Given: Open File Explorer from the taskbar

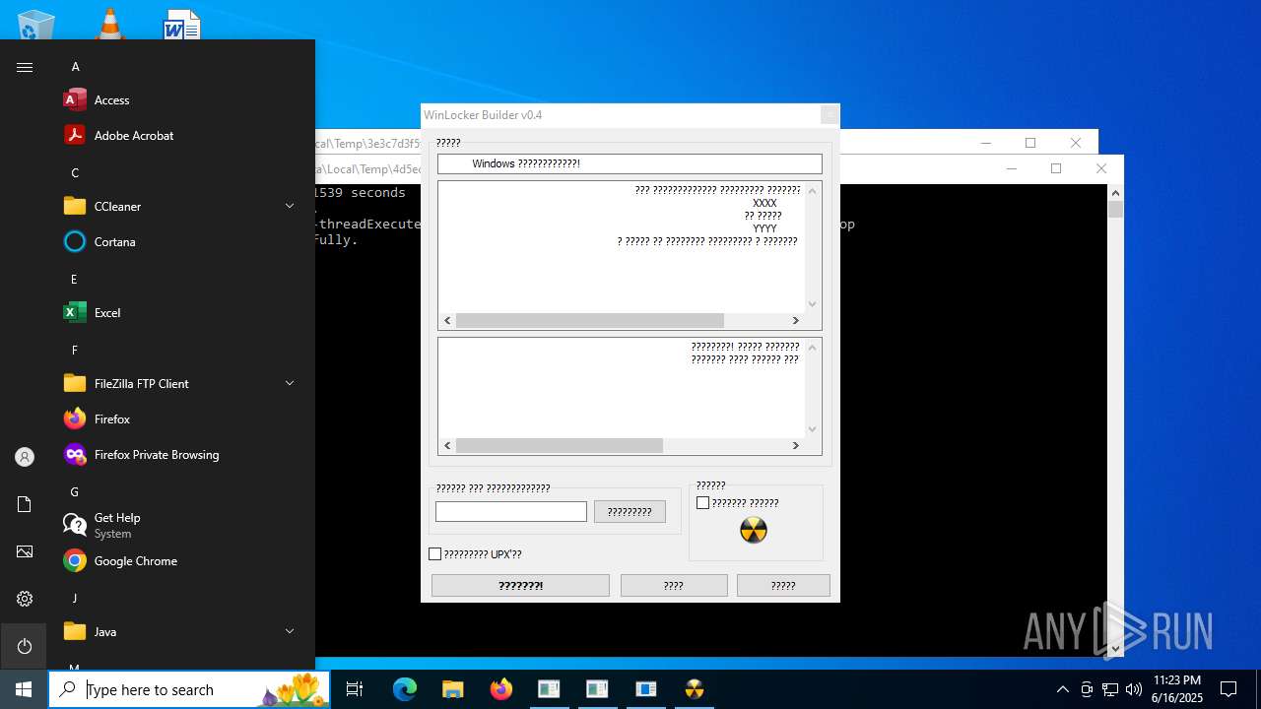Looking at the screenshot, I should (452, 689).
